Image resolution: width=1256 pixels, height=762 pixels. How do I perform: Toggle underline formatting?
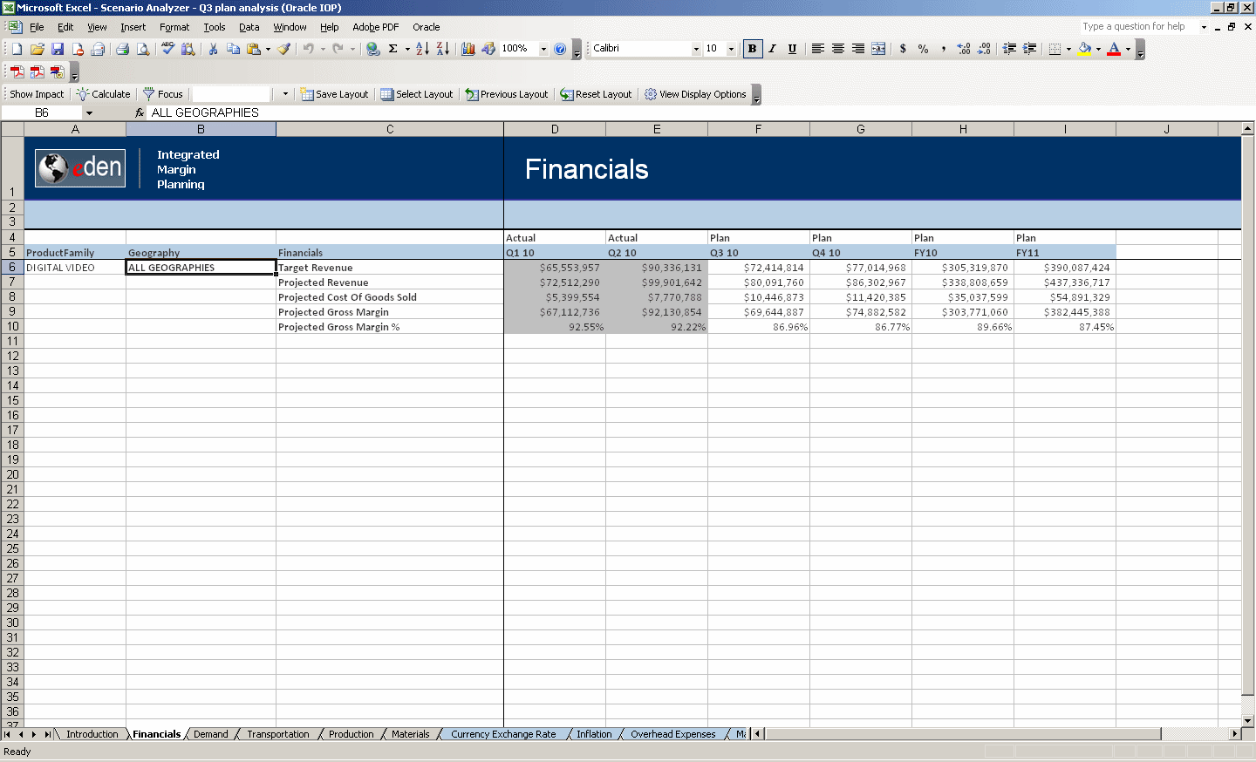point(791,49)
